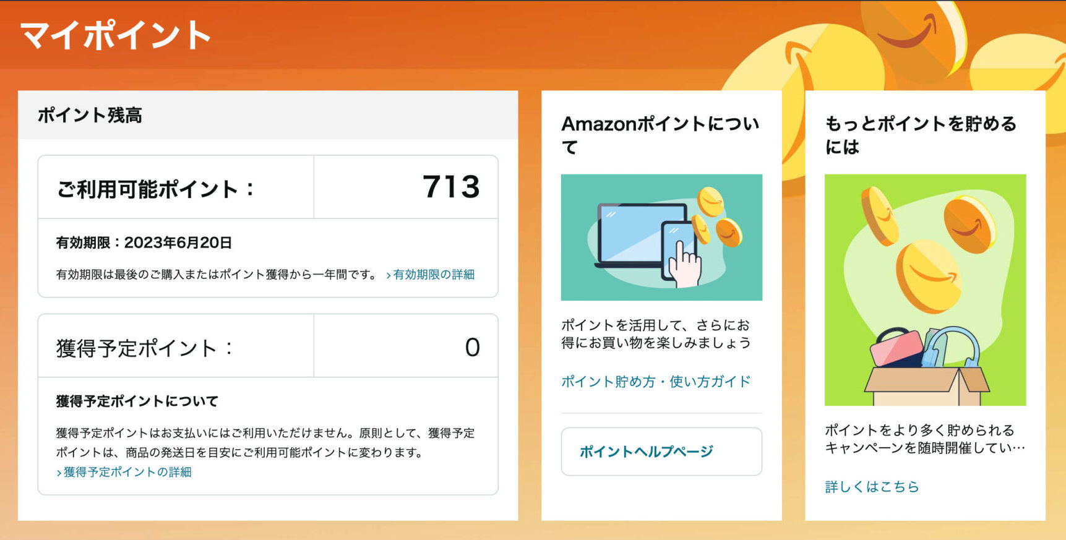Click the chevron before 有効期限の詳細
The image size is (1066, 540).
pos(389,275)
